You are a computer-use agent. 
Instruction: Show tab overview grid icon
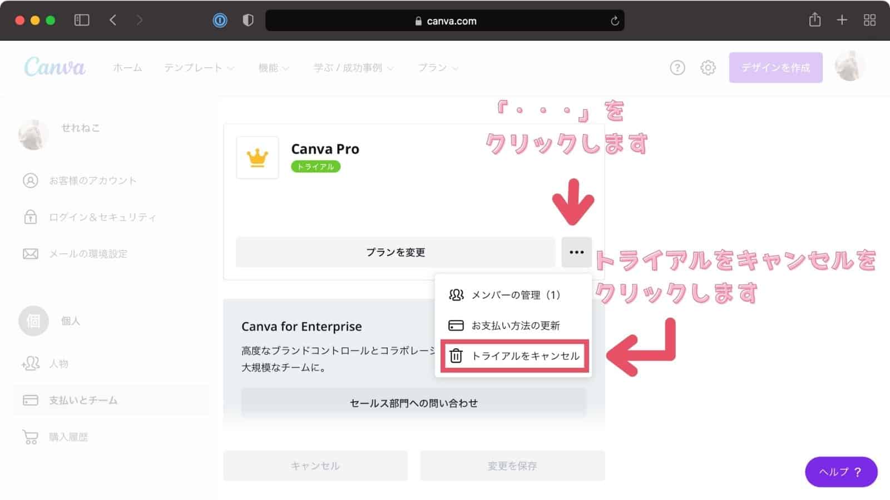(x=869, y=21)
